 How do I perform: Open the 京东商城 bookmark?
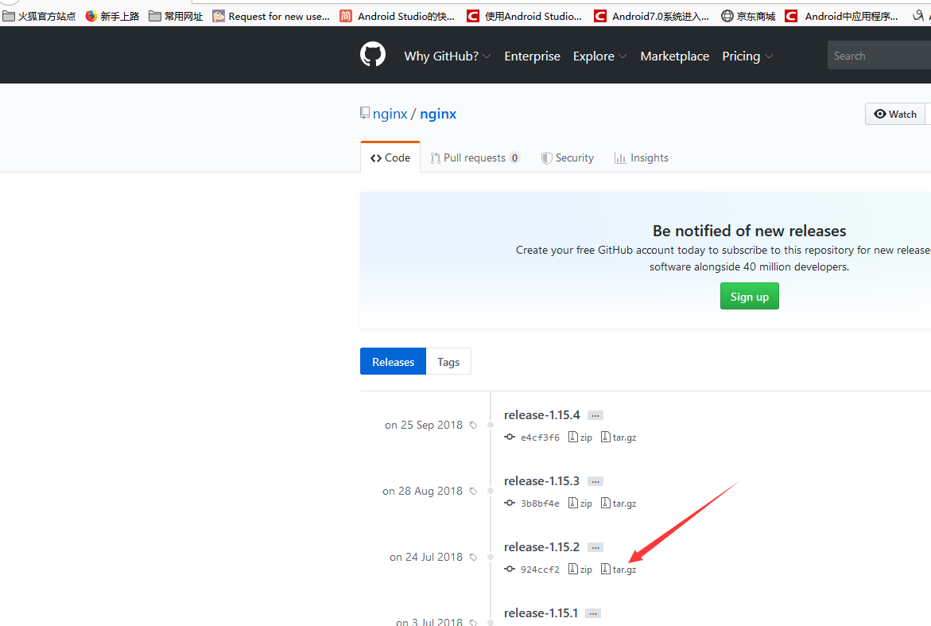(748, 16)
